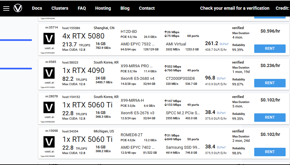Rent the South Korea RTX 5060 Ti machine

(270, 117)
